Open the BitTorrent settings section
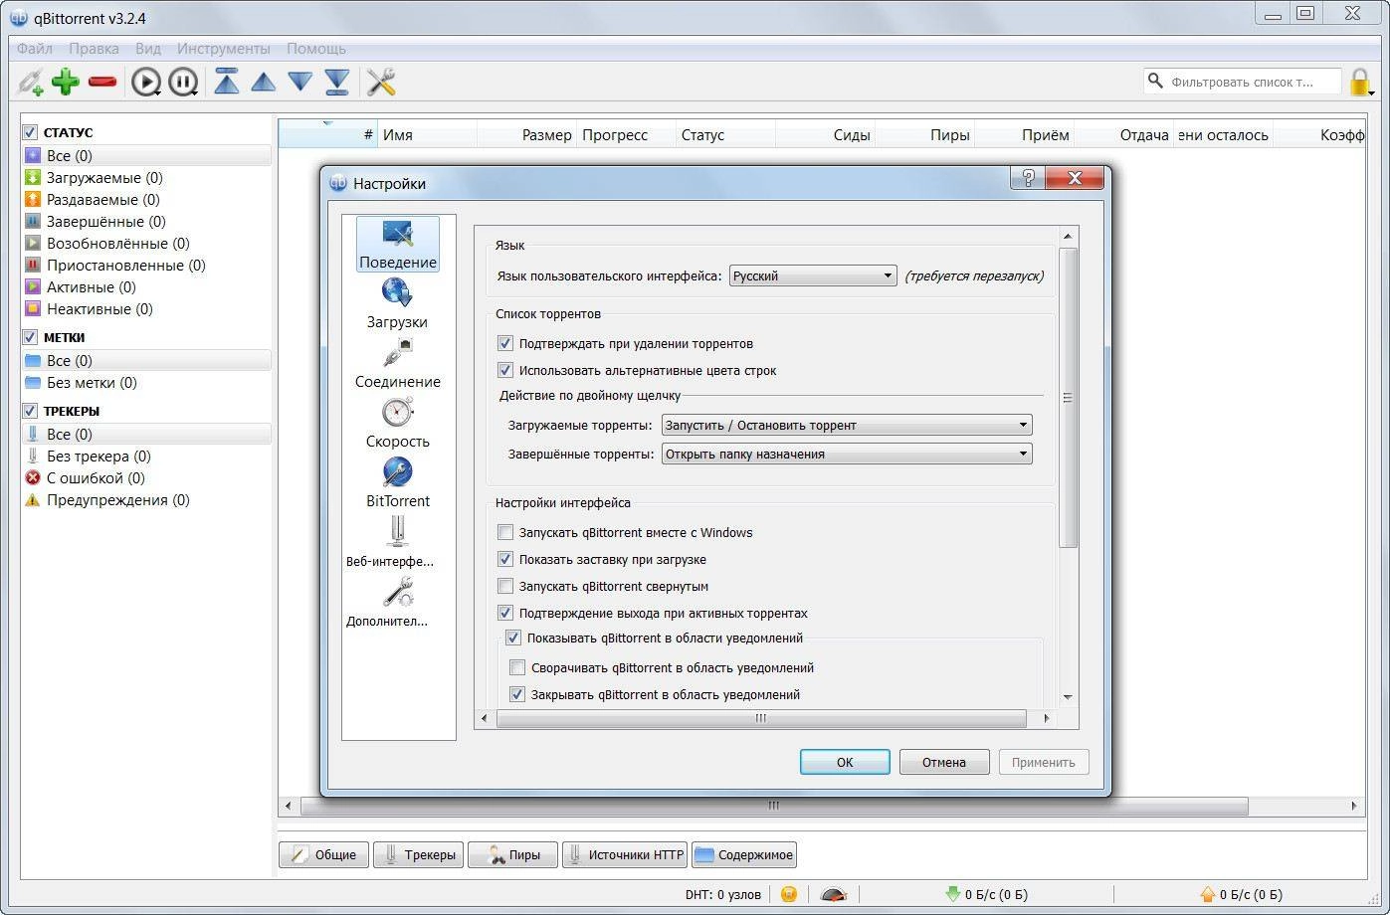Image resolution: width=1390 pixels, height=915 pixels. [x=397, y=483]
